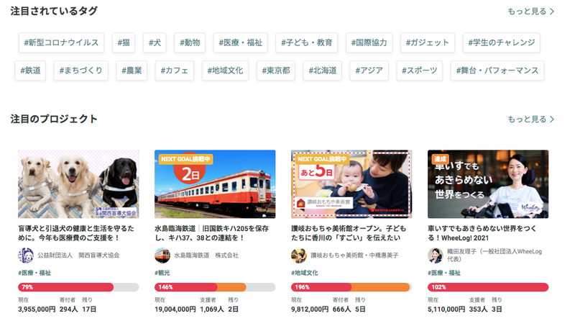
Task: Select the #カフェ tag
Action: (174, 71)
